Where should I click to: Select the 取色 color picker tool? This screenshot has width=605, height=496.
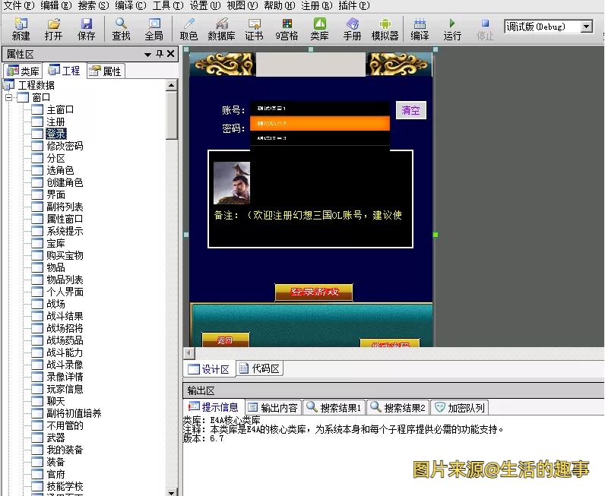point(188,29)
